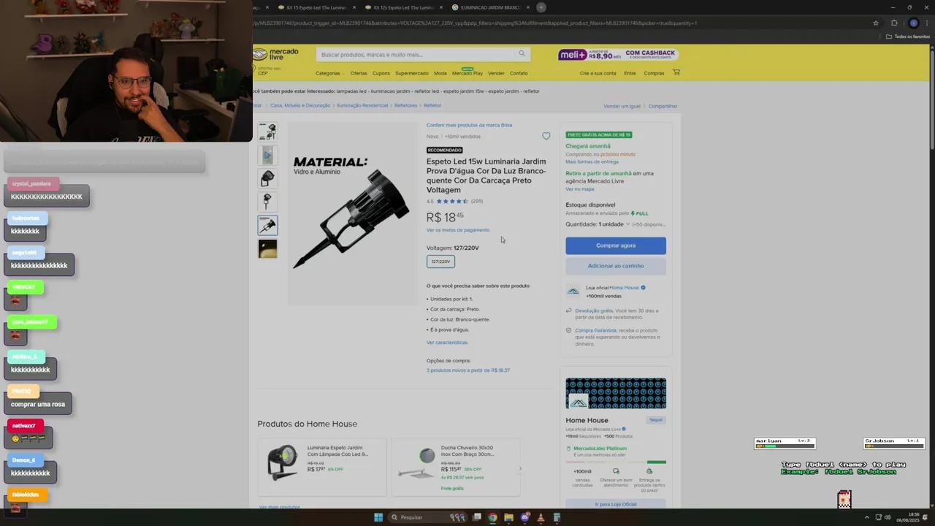The width and height of the screenshot is (935, 526).
Task: Follow Home House with Seguir button
Action: pos(655,420)
